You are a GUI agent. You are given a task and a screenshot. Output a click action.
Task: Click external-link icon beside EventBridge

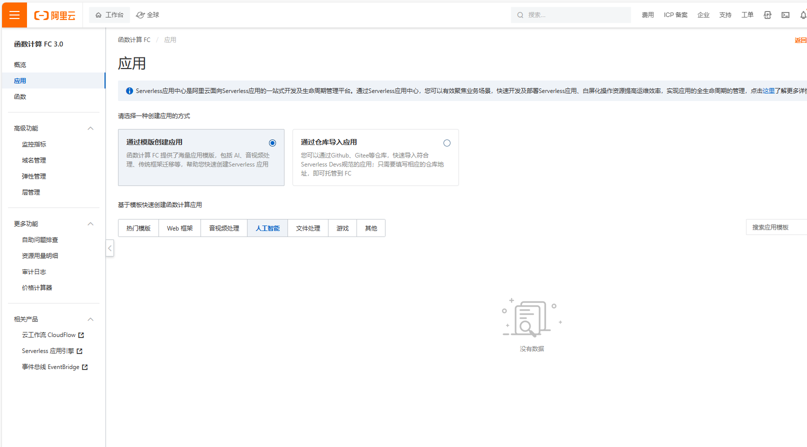pos(85,367)
